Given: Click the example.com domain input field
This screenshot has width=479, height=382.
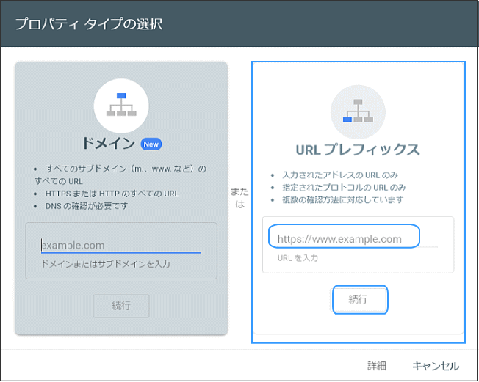Looking at the screenshot, I should click(120, 246).
